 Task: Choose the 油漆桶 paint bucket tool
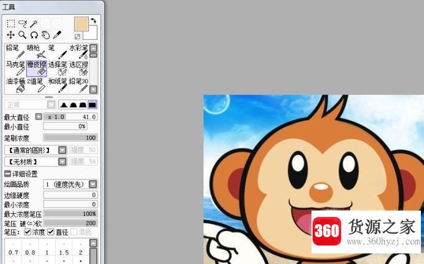(x=16, y=85)
